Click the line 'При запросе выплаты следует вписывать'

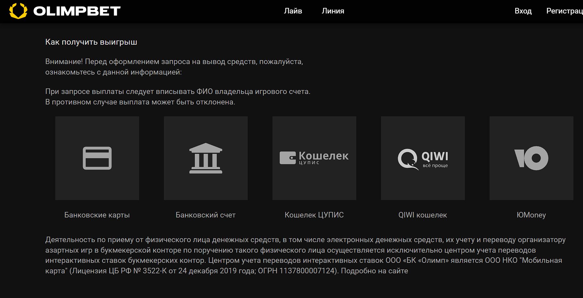[178, 91]
